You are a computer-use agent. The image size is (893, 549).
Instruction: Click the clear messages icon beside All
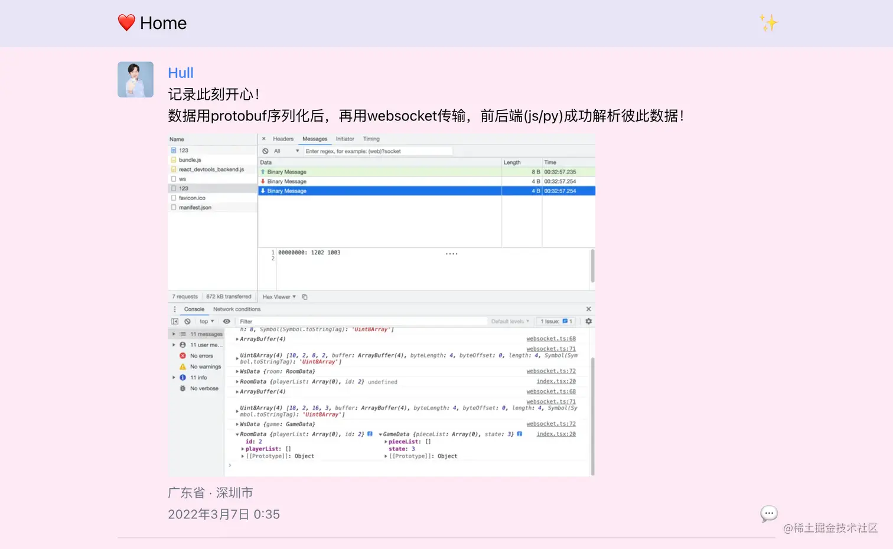tap(265, 151)
